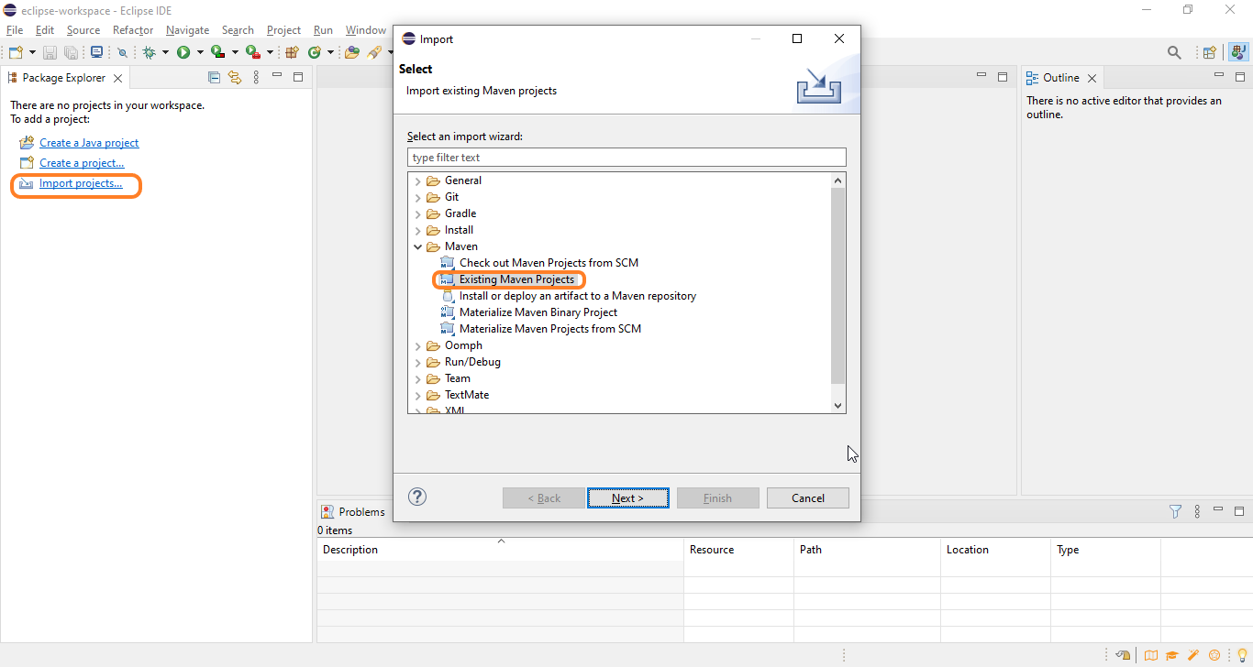The width and height of the screenshot is (1253, 667).
Task: Click the Open Perspective icon
Action: point(1209,53)
